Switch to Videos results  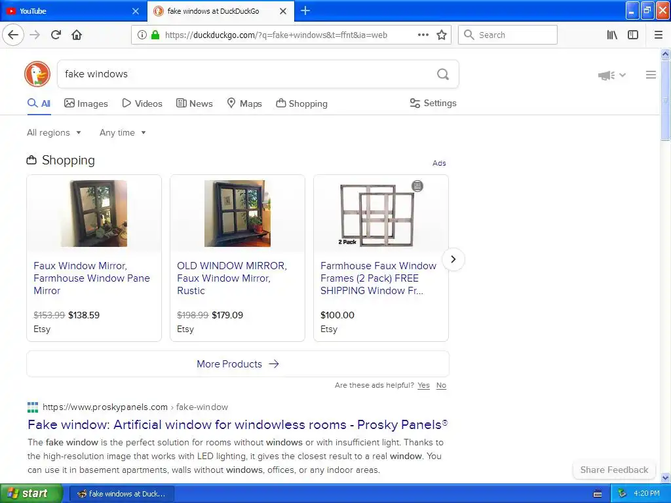tap(142, 103)
